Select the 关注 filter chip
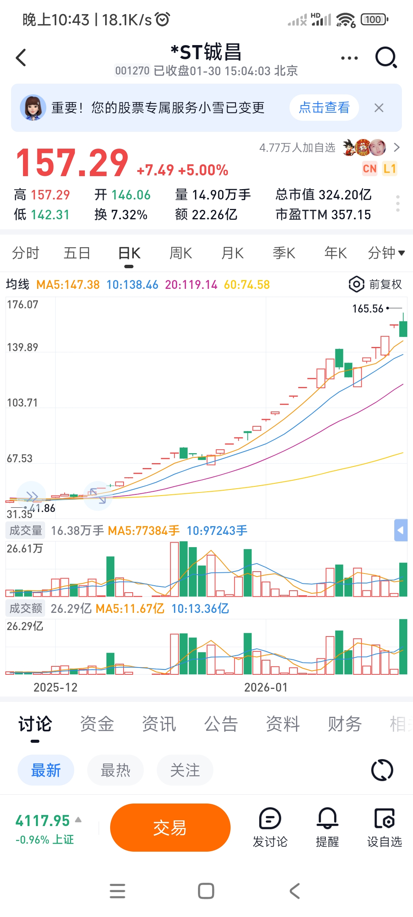 (185, 770)
